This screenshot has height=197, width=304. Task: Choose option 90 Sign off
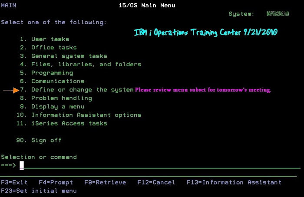coord(39,140)
